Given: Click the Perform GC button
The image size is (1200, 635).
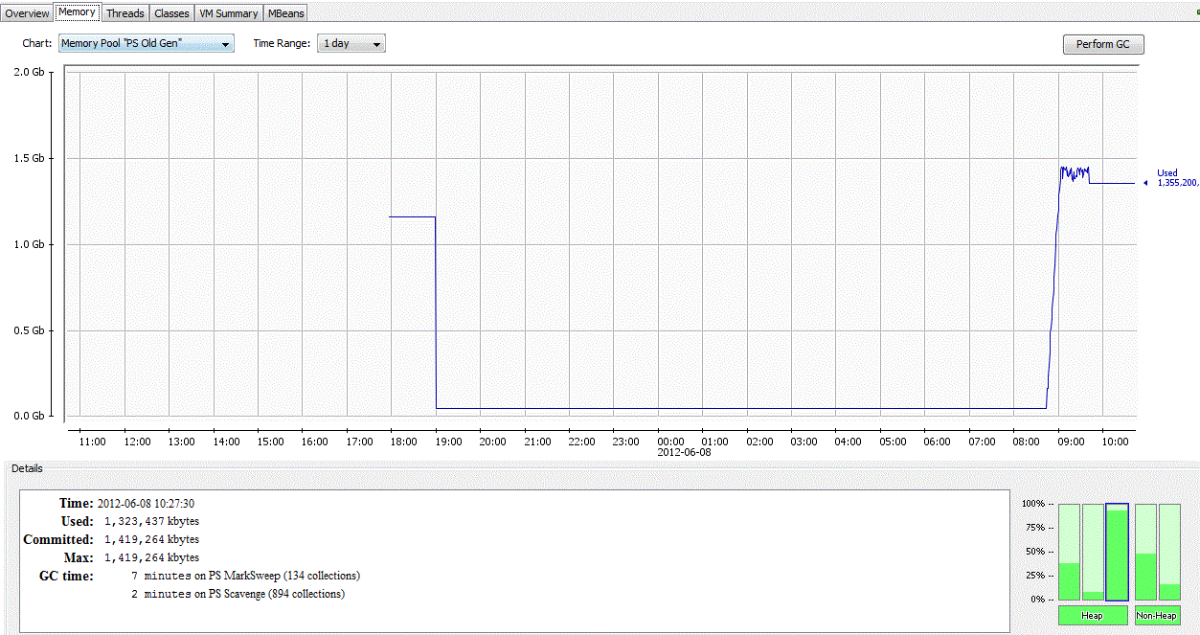Looking at the screenshot, I should coord(1103,44).
